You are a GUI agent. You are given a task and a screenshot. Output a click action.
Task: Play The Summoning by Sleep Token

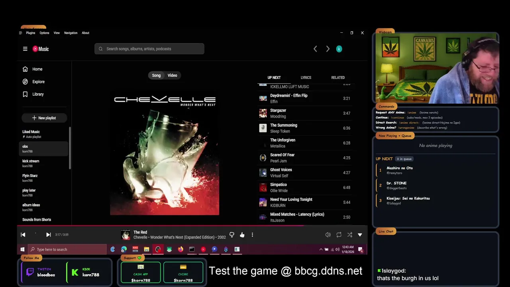tap(305, 128)
